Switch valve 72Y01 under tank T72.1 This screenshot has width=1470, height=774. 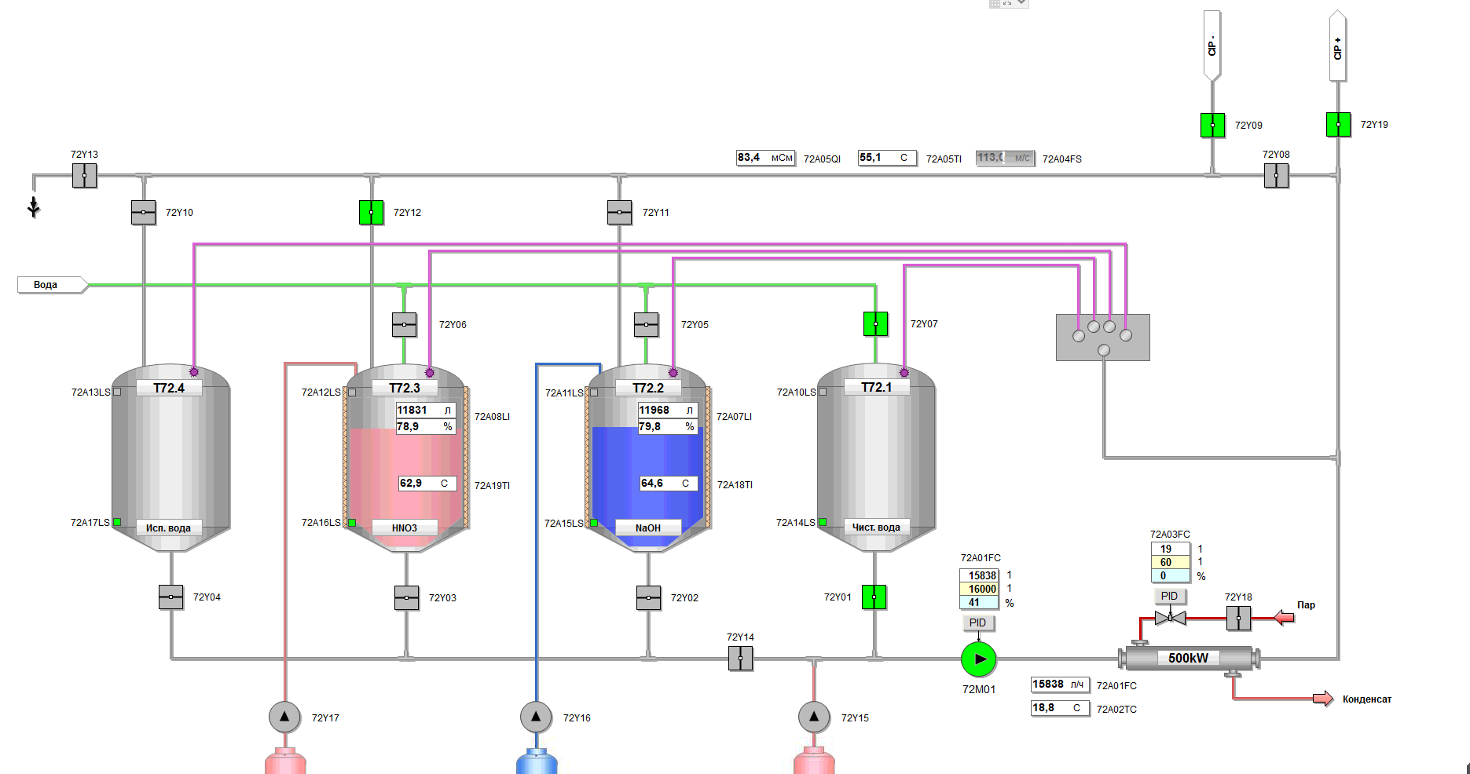point(874,597)
